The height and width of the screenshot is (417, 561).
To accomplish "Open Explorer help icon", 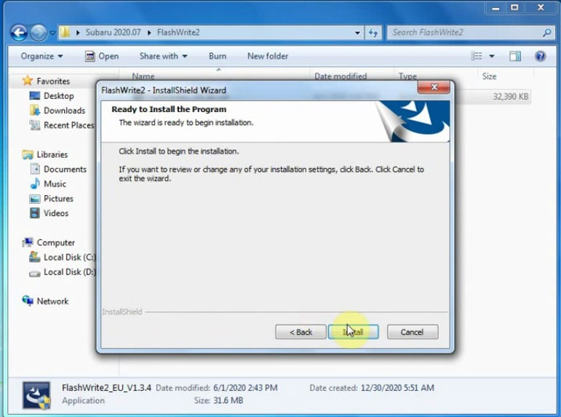I will [x=540, y=56].
